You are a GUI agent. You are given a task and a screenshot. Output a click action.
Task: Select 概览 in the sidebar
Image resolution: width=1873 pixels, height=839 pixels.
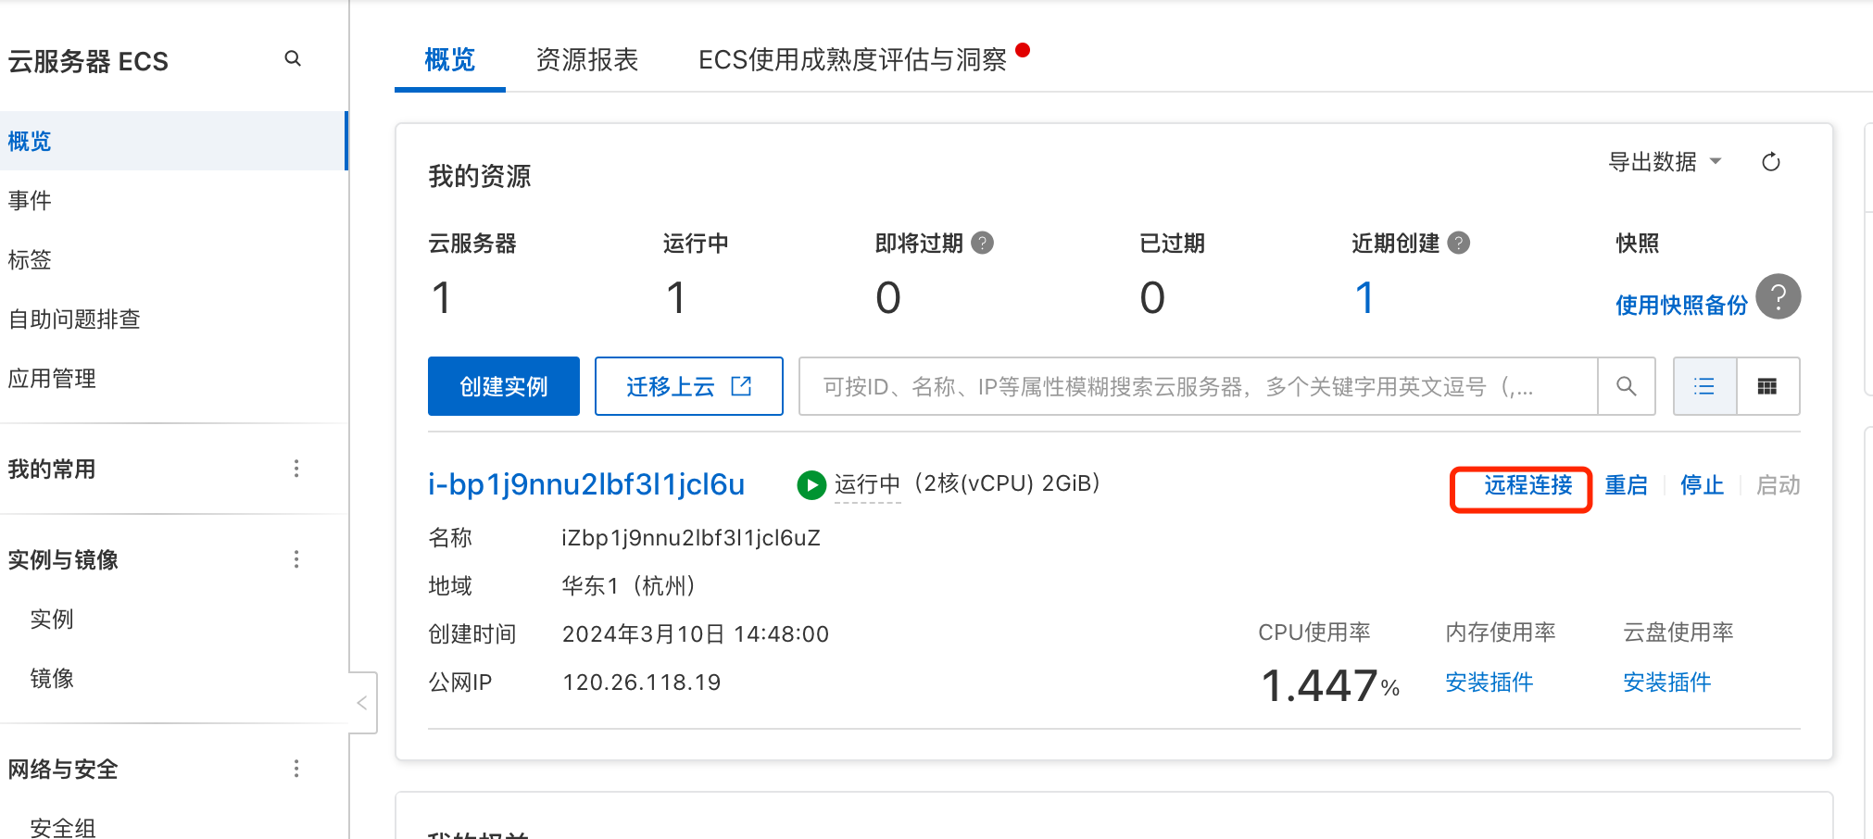(x=173, y=141)
